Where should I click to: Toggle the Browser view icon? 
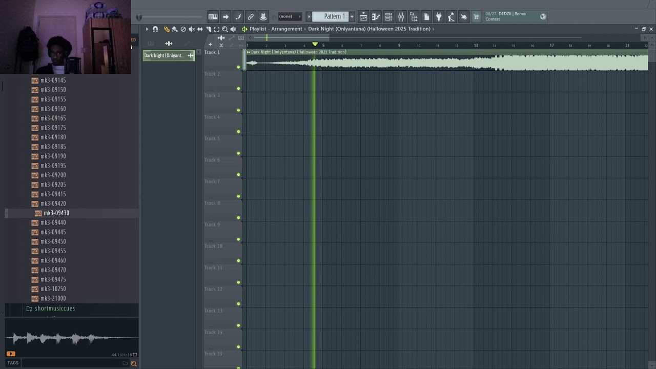click(x=414, y=16)
